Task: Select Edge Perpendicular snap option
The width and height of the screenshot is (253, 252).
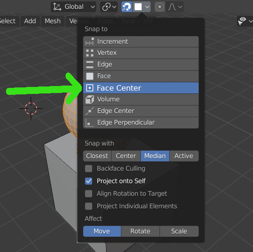Action: pyautogui.click(x=141, y=123)
